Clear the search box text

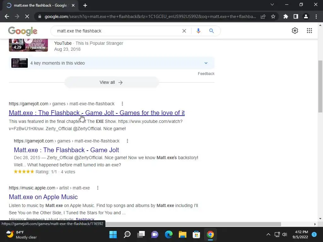coord(184,31)
